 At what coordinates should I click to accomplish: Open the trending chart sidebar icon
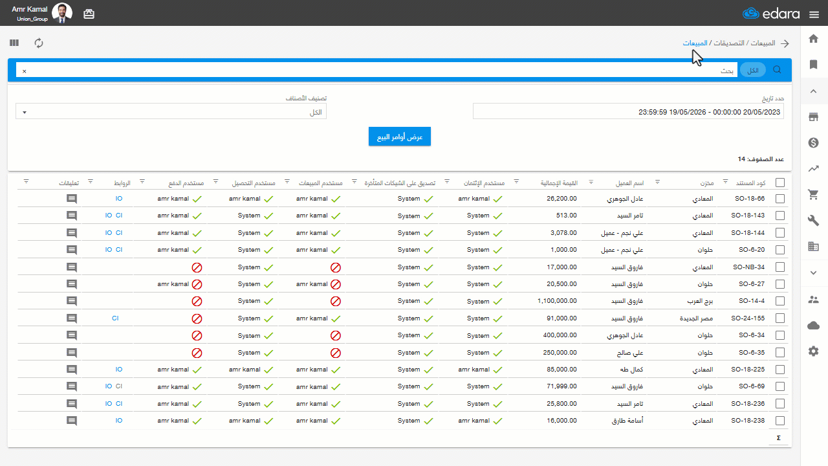click(x=814, y=168)
